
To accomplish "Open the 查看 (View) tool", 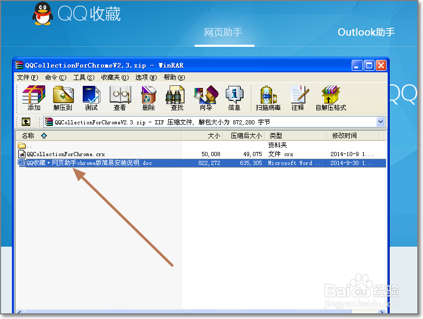I will 120,98.
